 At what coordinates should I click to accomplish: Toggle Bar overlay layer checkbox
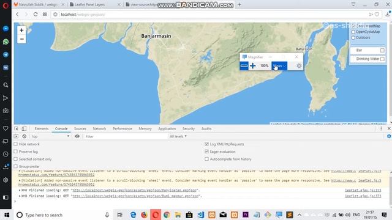[382, 50]
